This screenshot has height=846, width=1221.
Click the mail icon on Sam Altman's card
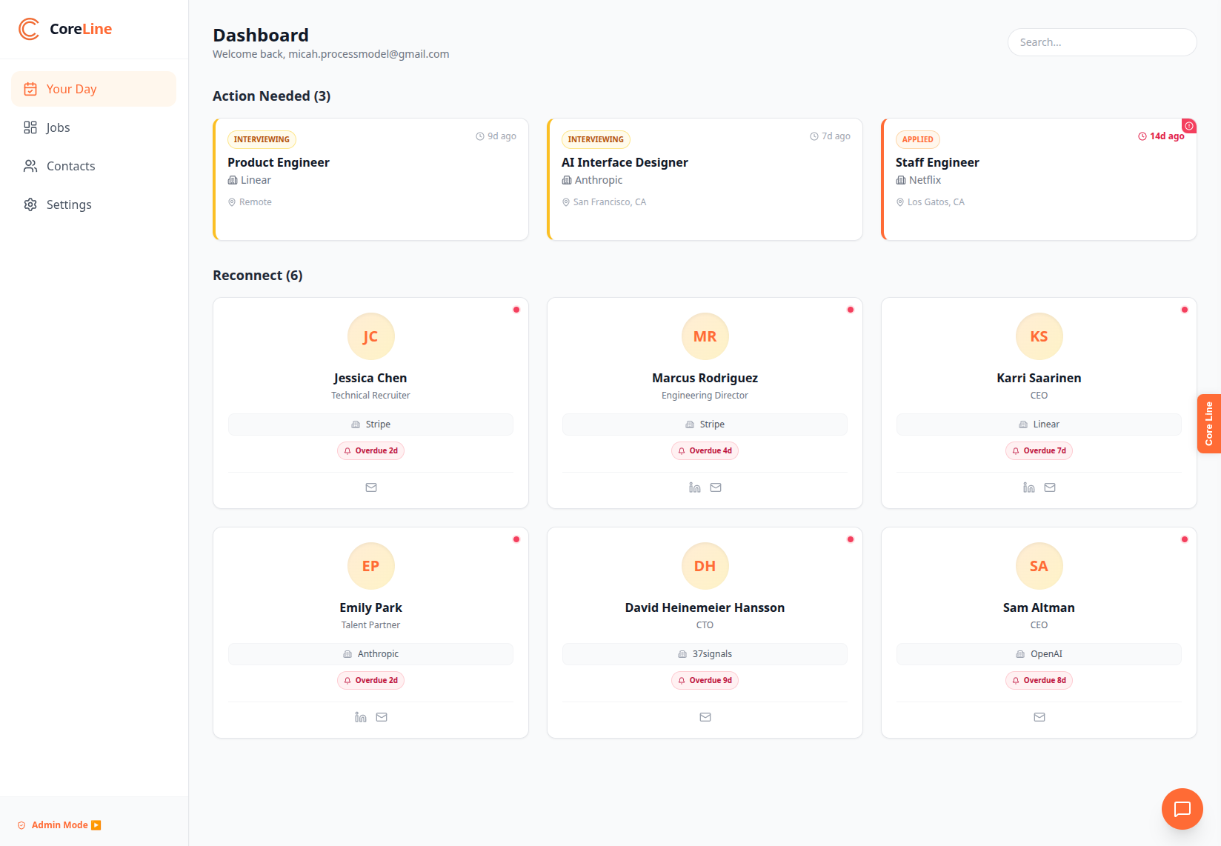pyautogui.click(x=1039, y=717)
